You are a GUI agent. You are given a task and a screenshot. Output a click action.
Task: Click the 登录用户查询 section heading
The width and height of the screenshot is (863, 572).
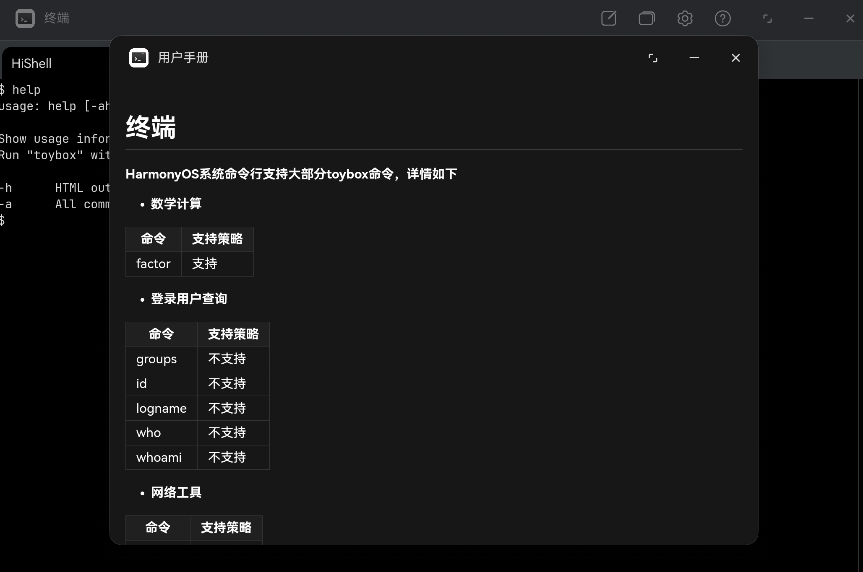[x=189, y=299]
